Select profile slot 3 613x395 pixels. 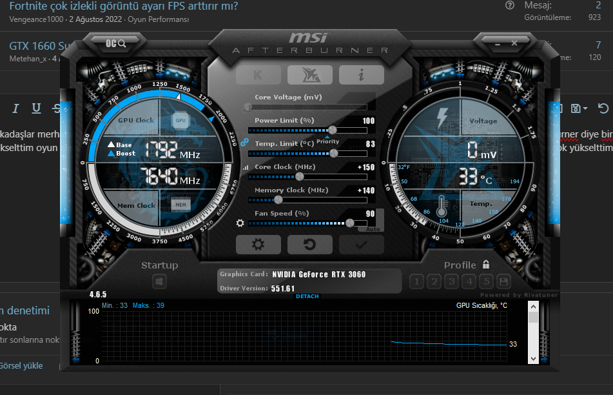(x=452, y=281)
